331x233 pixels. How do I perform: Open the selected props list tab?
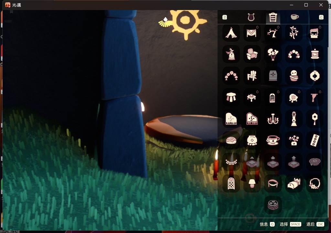pyautogui.click(x=273, y=17)
